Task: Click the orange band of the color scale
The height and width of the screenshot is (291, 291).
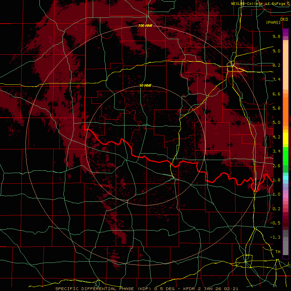Action: coord(286,111)
